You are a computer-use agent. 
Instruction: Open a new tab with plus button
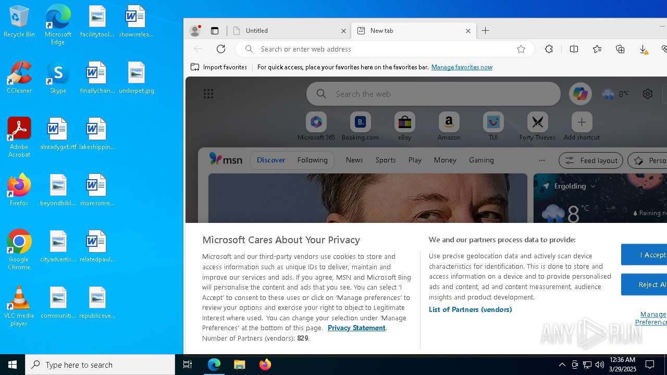point(486,31)
